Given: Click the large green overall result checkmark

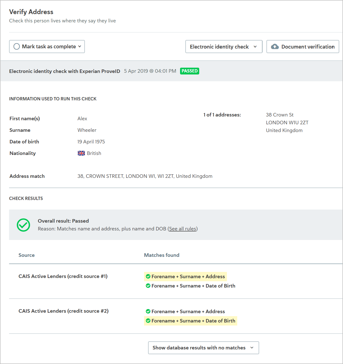Looking at the screenshot, I should point(23,225).
